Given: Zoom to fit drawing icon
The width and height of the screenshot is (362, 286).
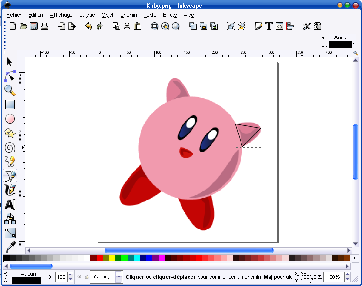Looking at the screenshot, I should pos(165,26).
